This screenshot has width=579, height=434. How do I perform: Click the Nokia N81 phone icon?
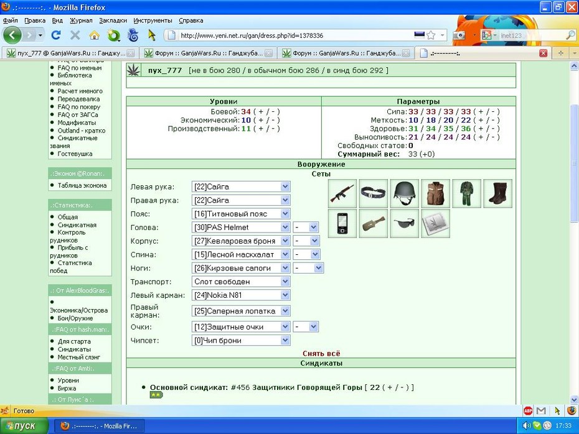coord(342,223)
